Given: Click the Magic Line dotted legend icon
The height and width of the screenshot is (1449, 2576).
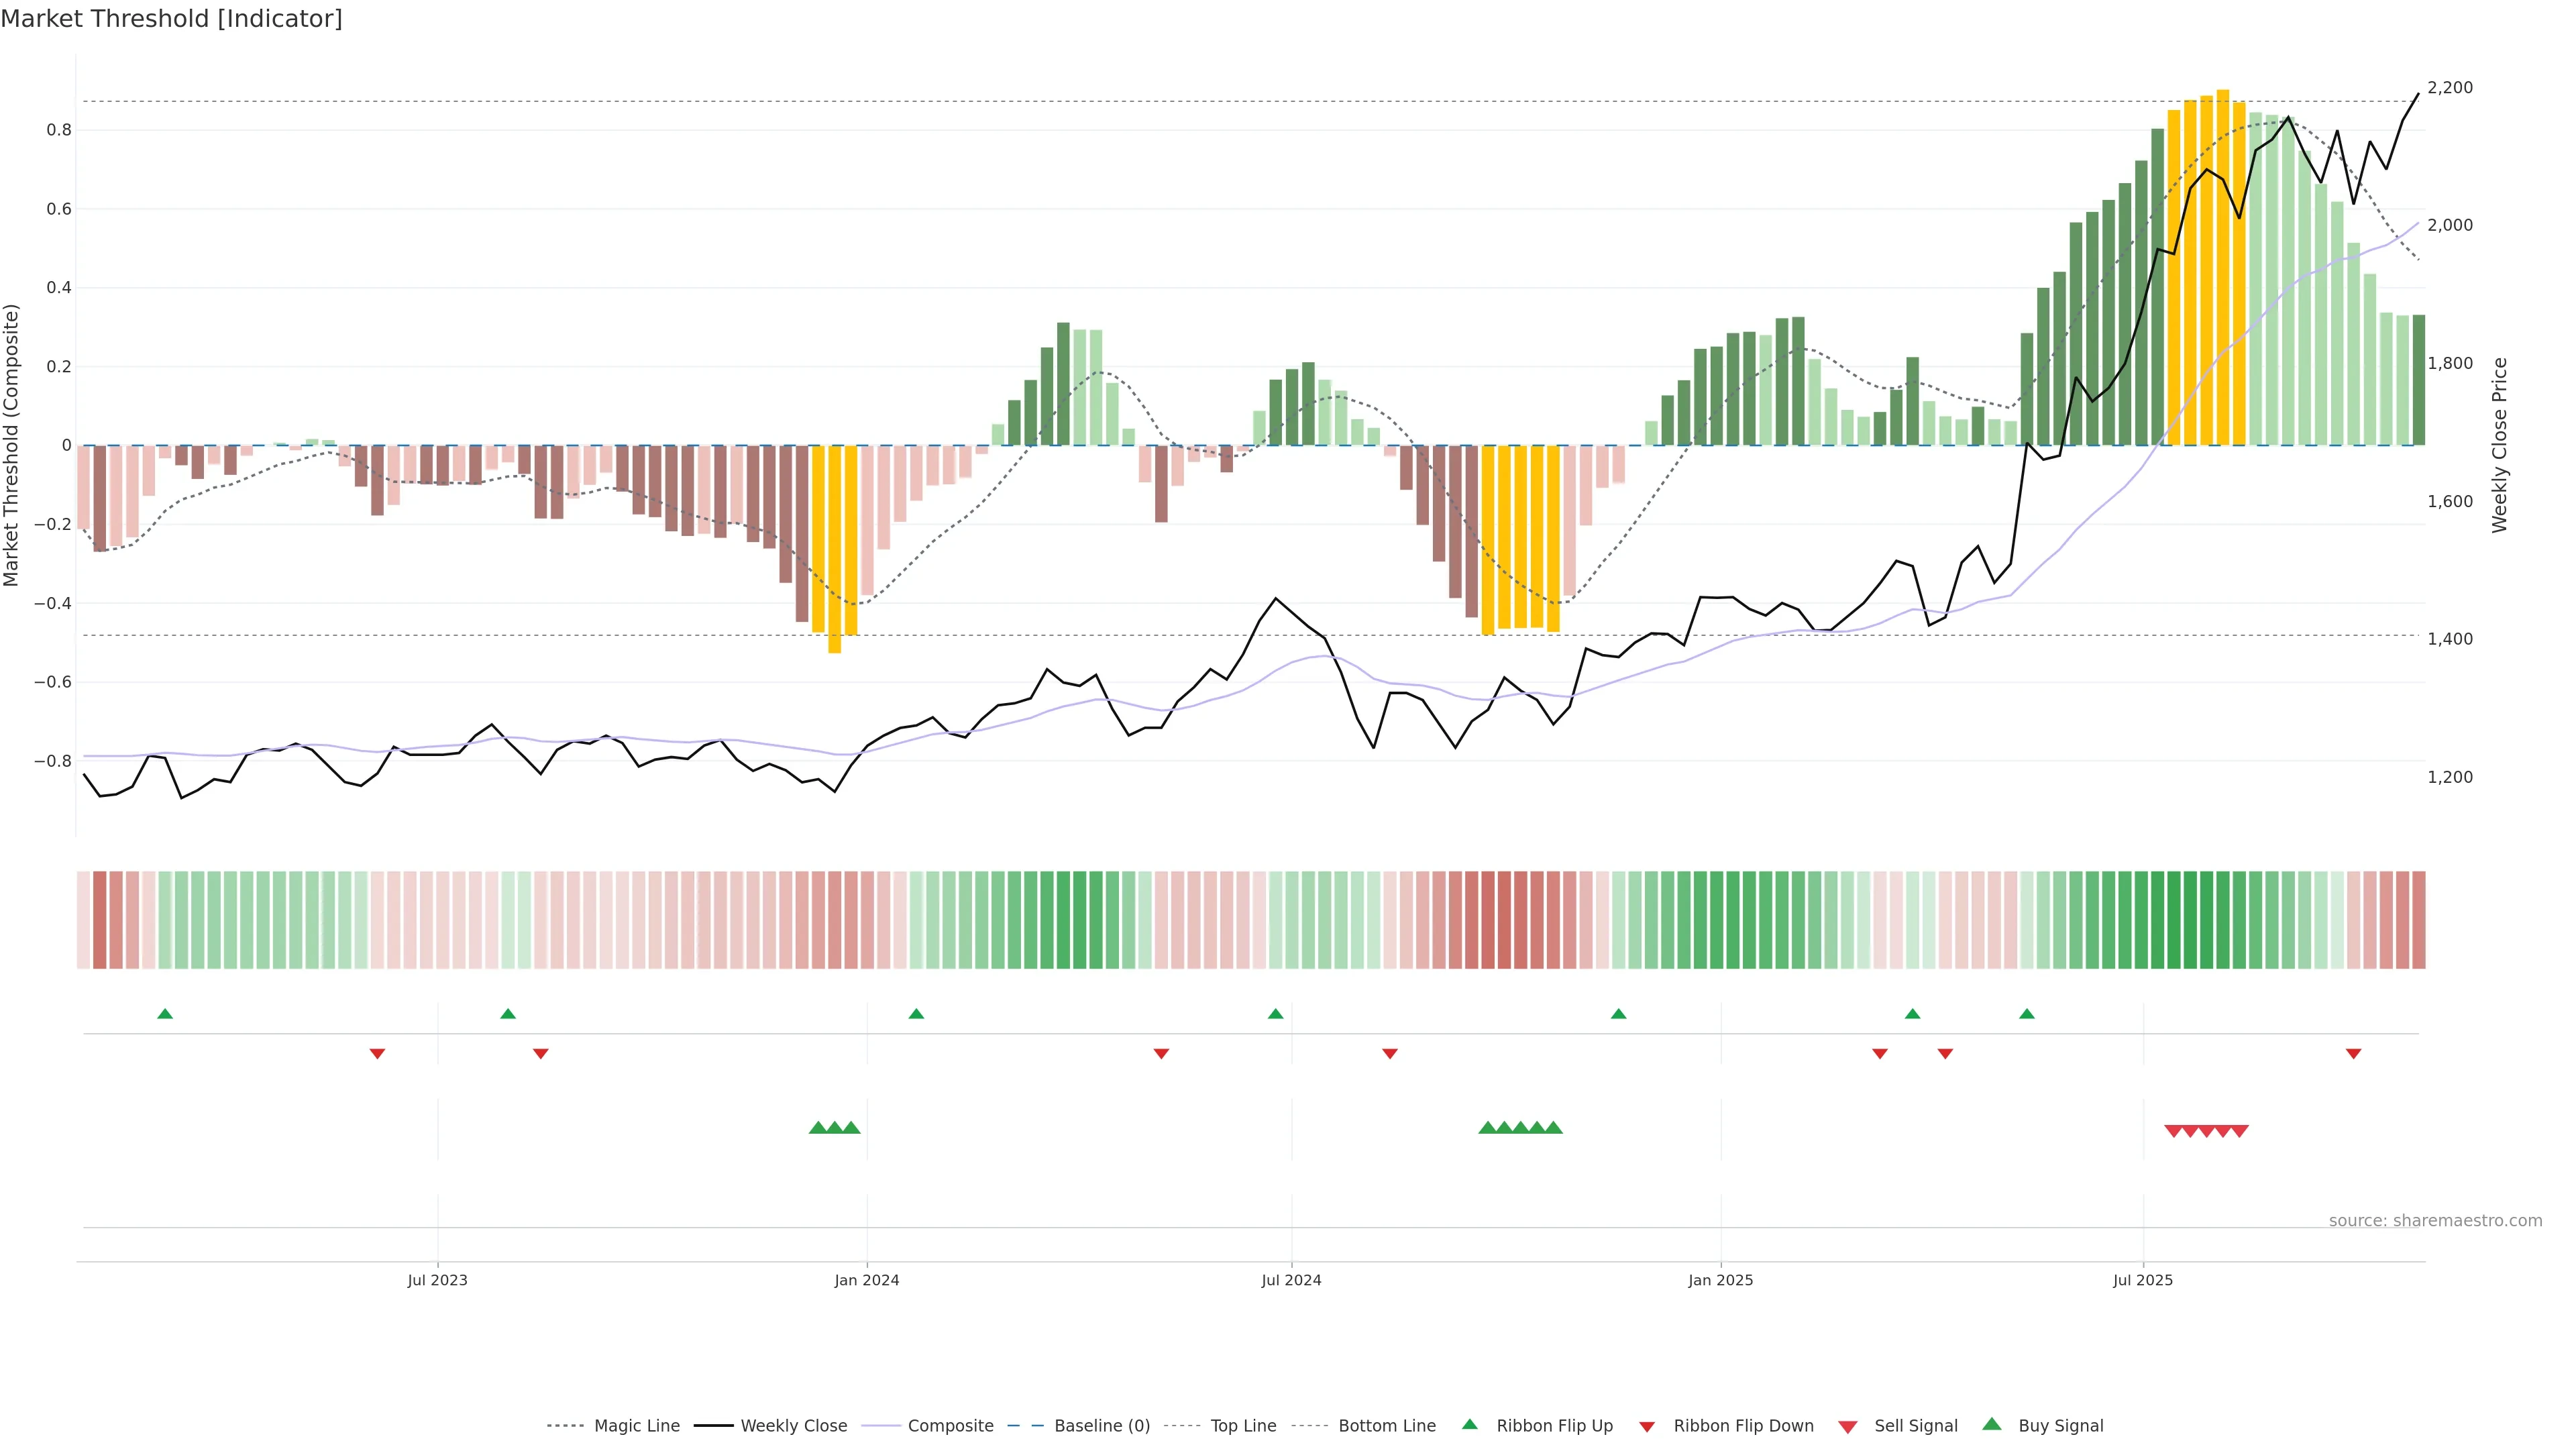Looking at the screenshot, I should (x=565, y=1426).
